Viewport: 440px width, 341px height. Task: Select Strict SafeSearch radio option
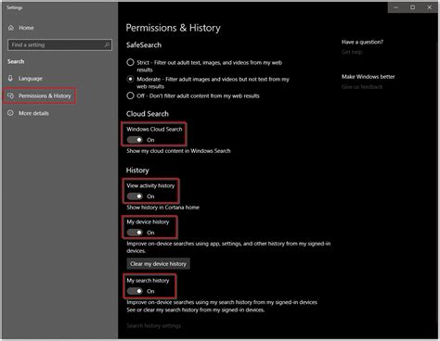[x=130, y=62]
